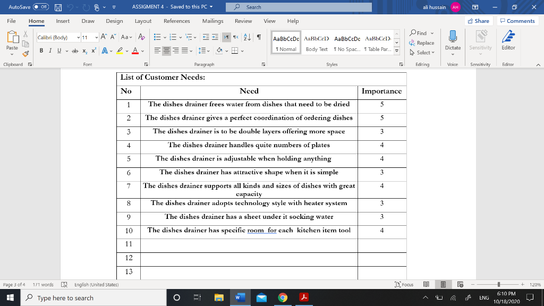Open the References ribbon tab
This screenshot has height=306, width=544.
[176, 21]
